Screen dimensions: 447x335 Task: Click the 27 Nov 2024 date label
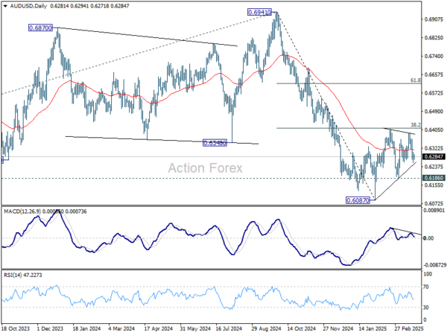337,329
